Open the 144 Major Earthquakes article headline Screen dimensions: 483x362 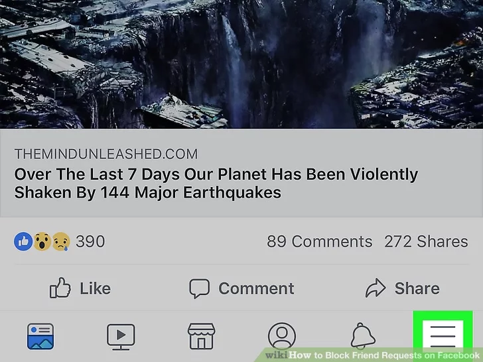pyautogui.click(x=216, y=184)
